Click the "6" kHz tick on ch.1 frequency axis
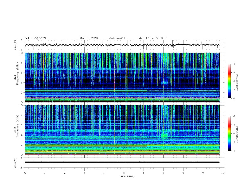 23,73
